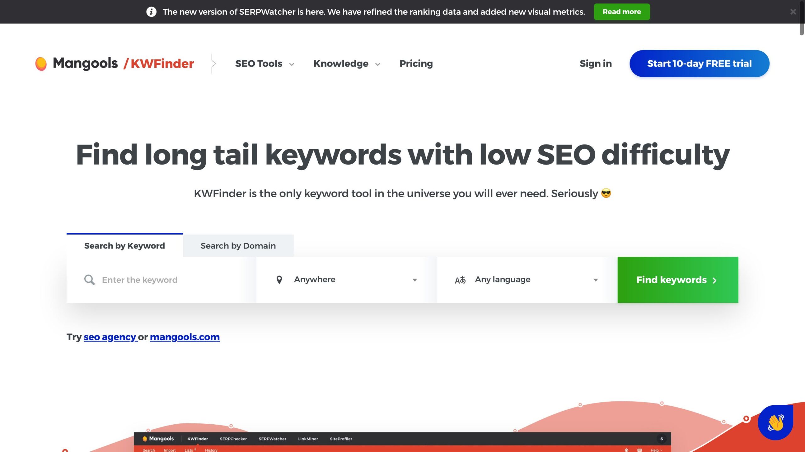This screenshot has height=452, width=805.
Task: Click the info icon in announcement banner
Action: [x=151, y=12]
